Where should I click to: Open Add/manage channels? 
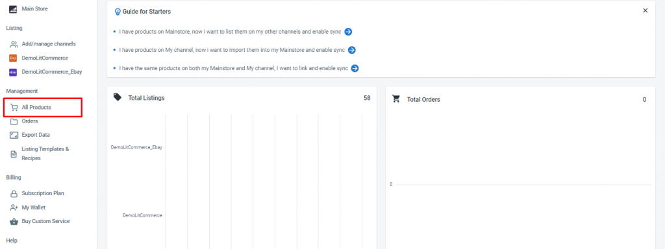point(49,43)
